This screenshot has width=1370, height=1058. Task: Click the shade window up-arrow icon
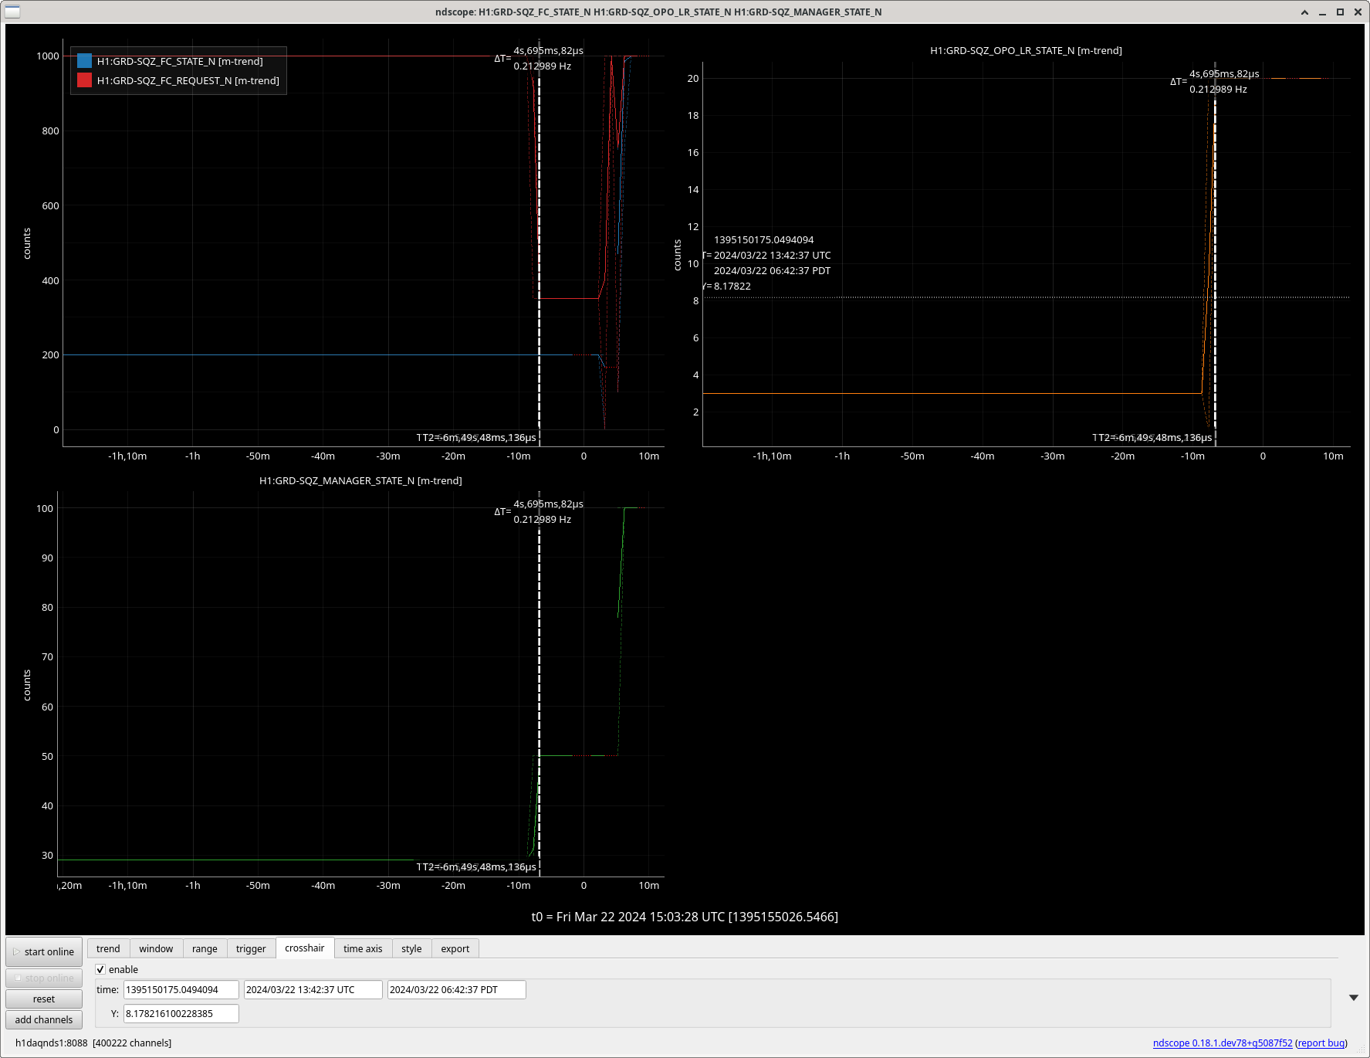click(1304, 12)
